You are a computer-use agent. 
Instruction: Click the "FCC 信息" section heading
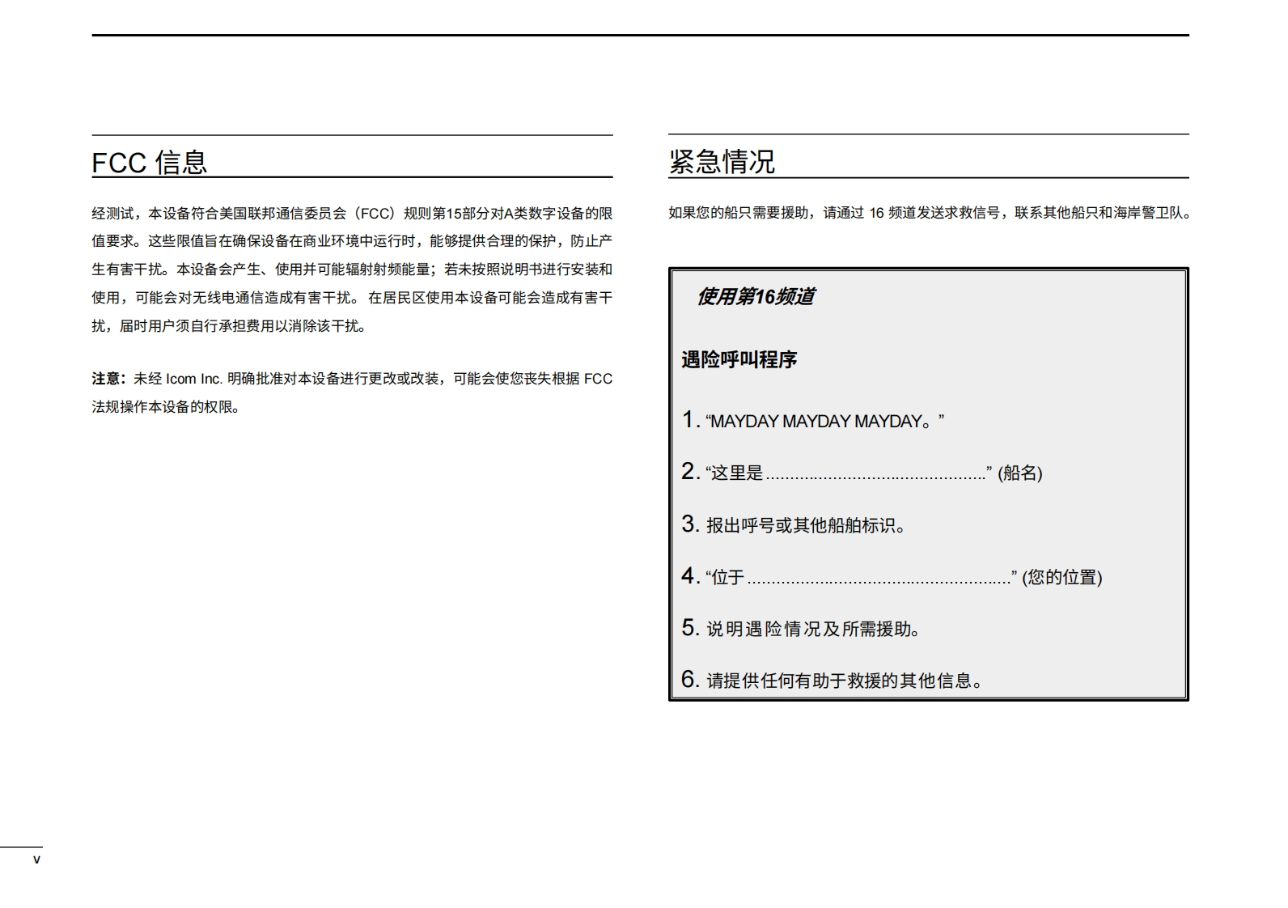point(150,162)
